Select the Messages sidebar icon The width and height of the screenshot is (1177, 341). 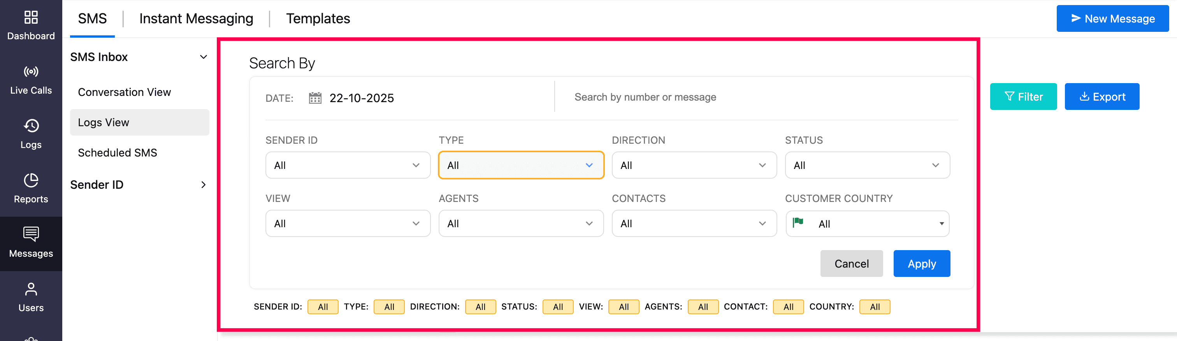pyautogui.click(x=31, y=234)
